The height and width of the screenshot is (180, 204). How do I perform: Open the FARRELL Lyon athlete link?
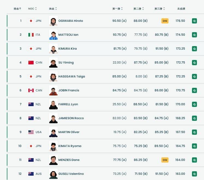(x=68, y=104)
